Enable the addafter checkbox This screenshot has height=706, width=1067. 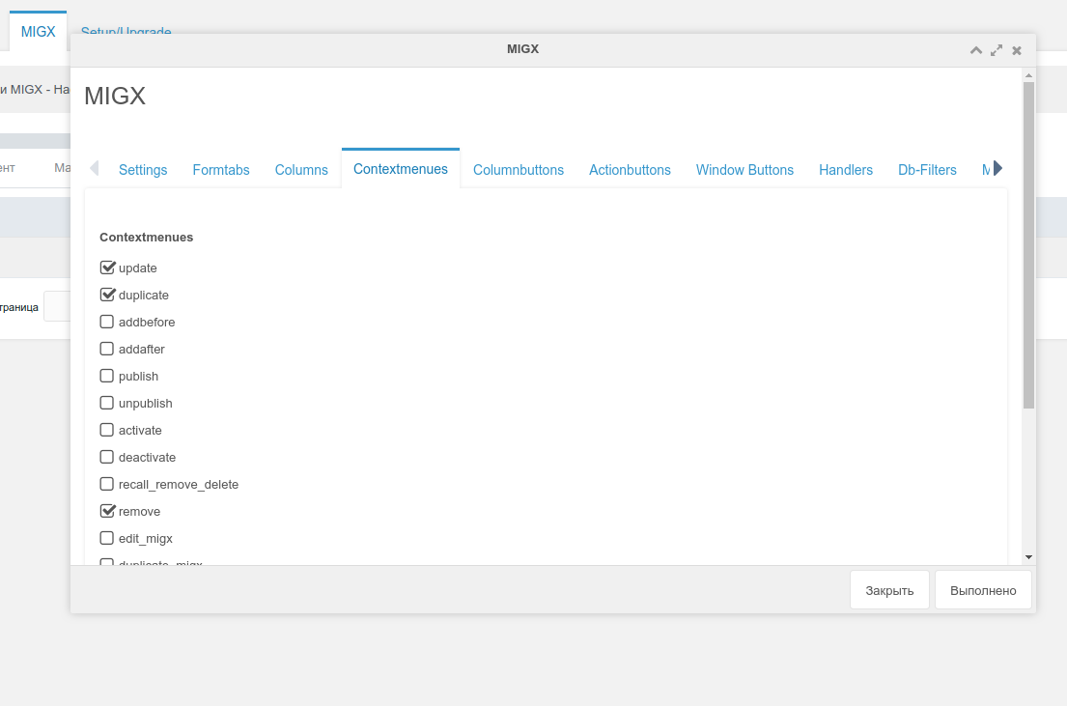[x=107, y=349]
